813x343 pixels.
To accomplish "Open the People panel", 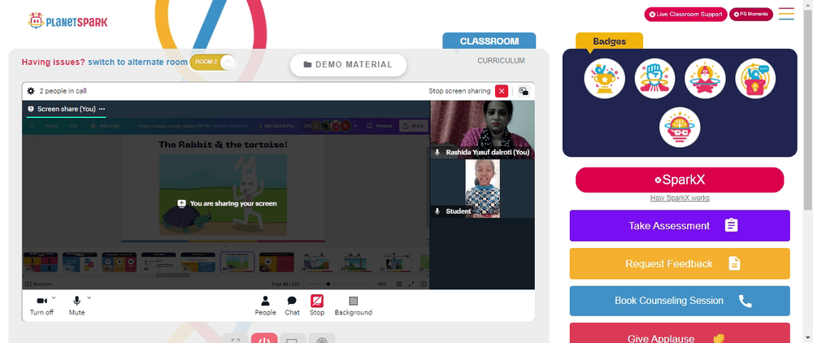I will [x=266, y=306].
